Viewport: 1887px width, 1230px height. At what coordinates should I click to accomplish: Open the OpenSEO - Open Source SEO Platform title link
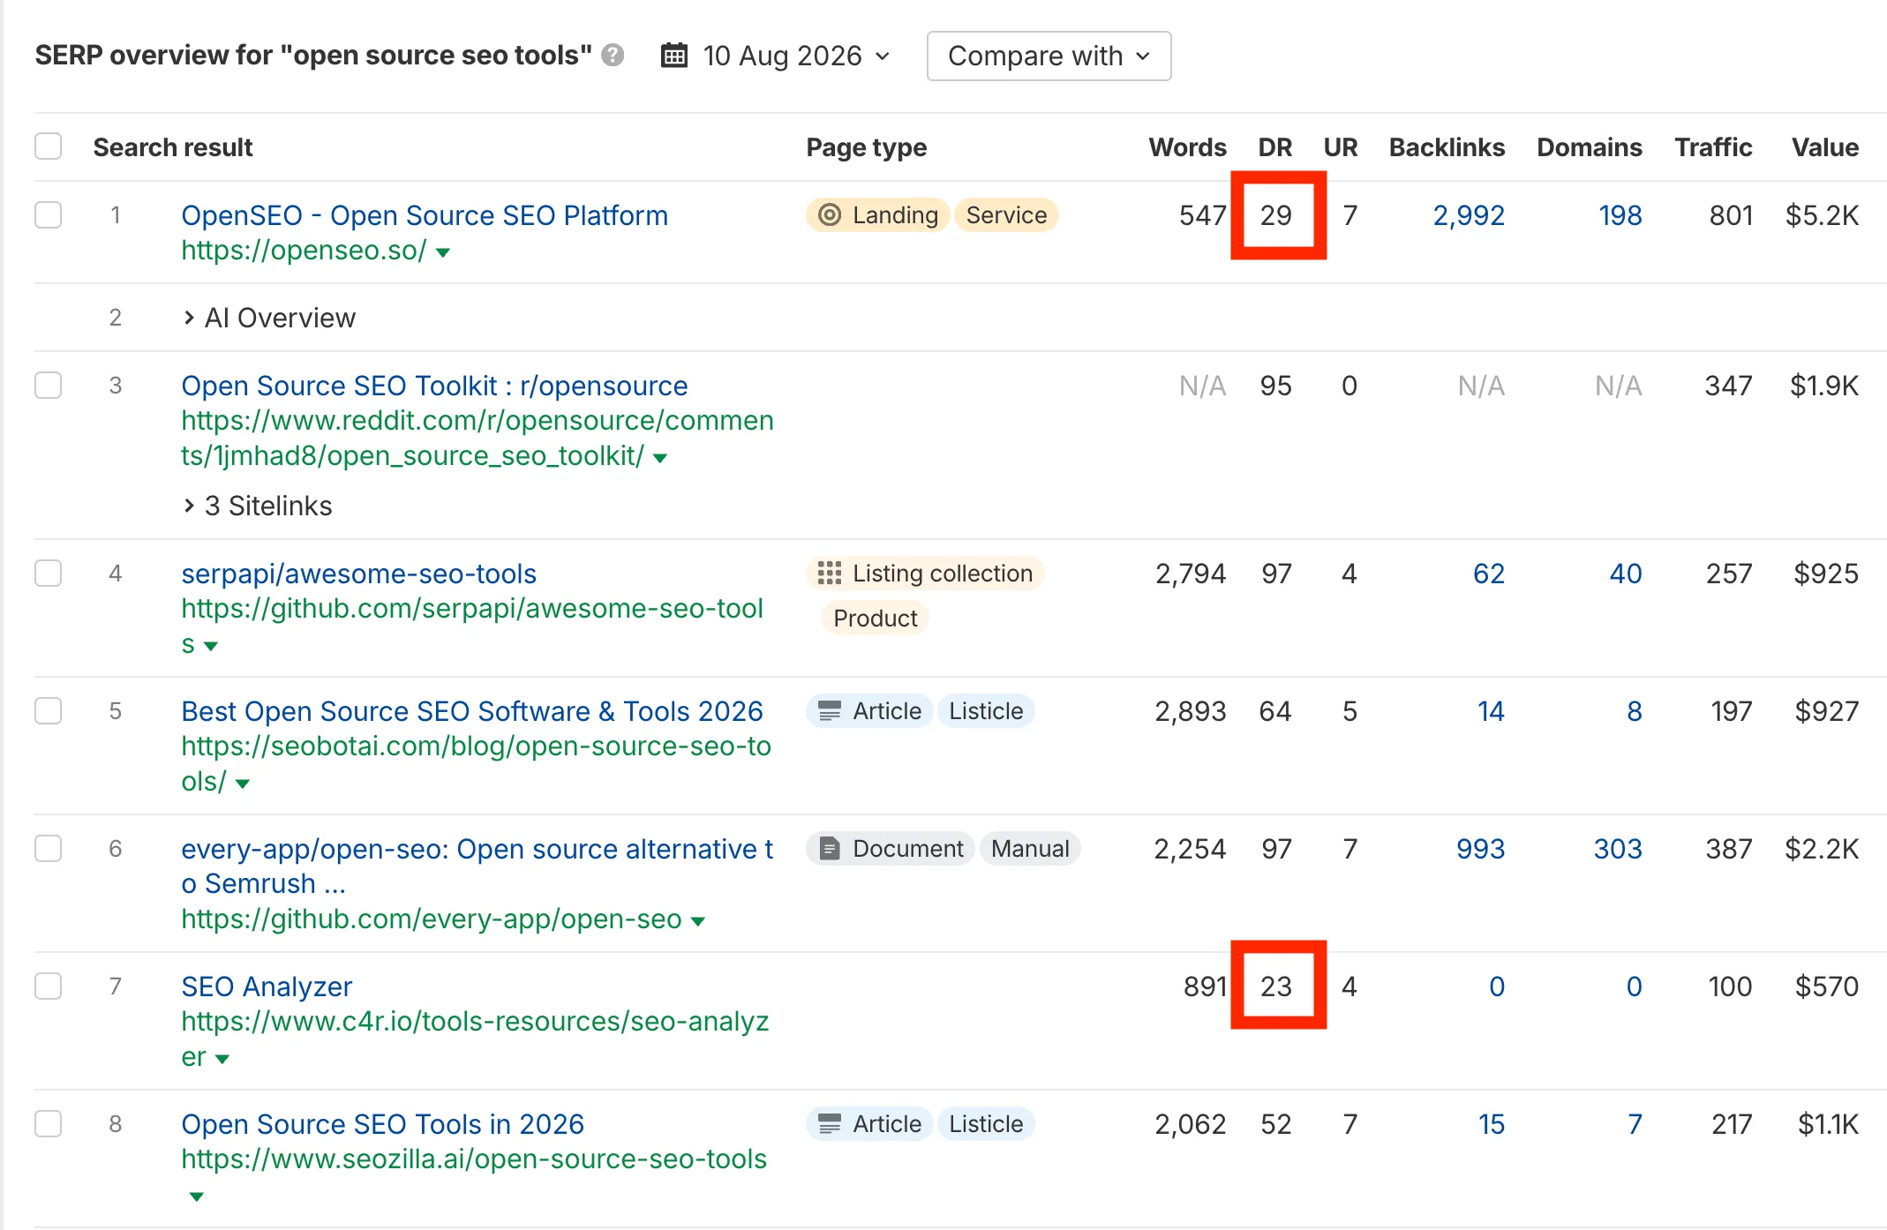[425, 215]
